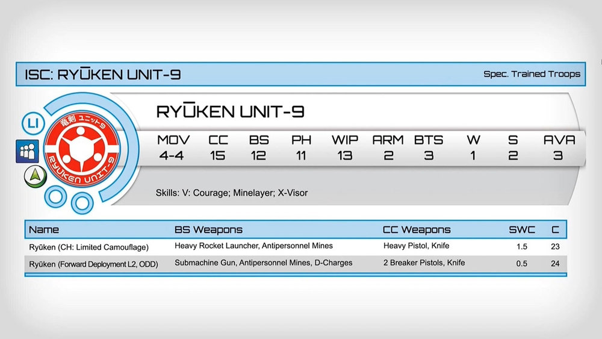
Task: Click the cost value 23
Action: [555, 246]
